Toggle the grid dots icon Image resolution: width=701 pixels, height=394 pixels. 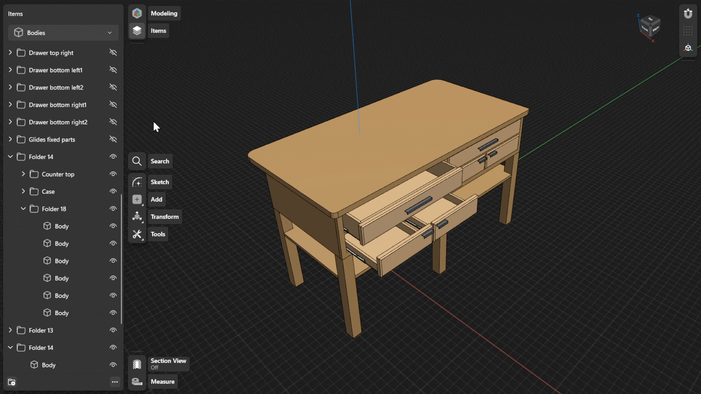click(x=688, y=31)
